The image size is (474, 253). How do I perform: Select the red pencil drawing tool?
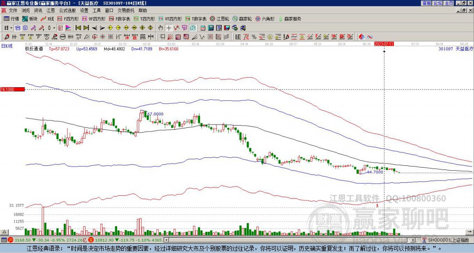(6, 37)
